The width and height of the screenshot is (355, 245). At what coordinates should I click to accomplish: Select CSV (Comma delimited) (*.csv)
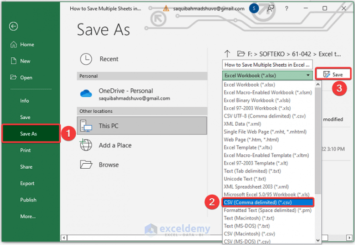[268, 202]
